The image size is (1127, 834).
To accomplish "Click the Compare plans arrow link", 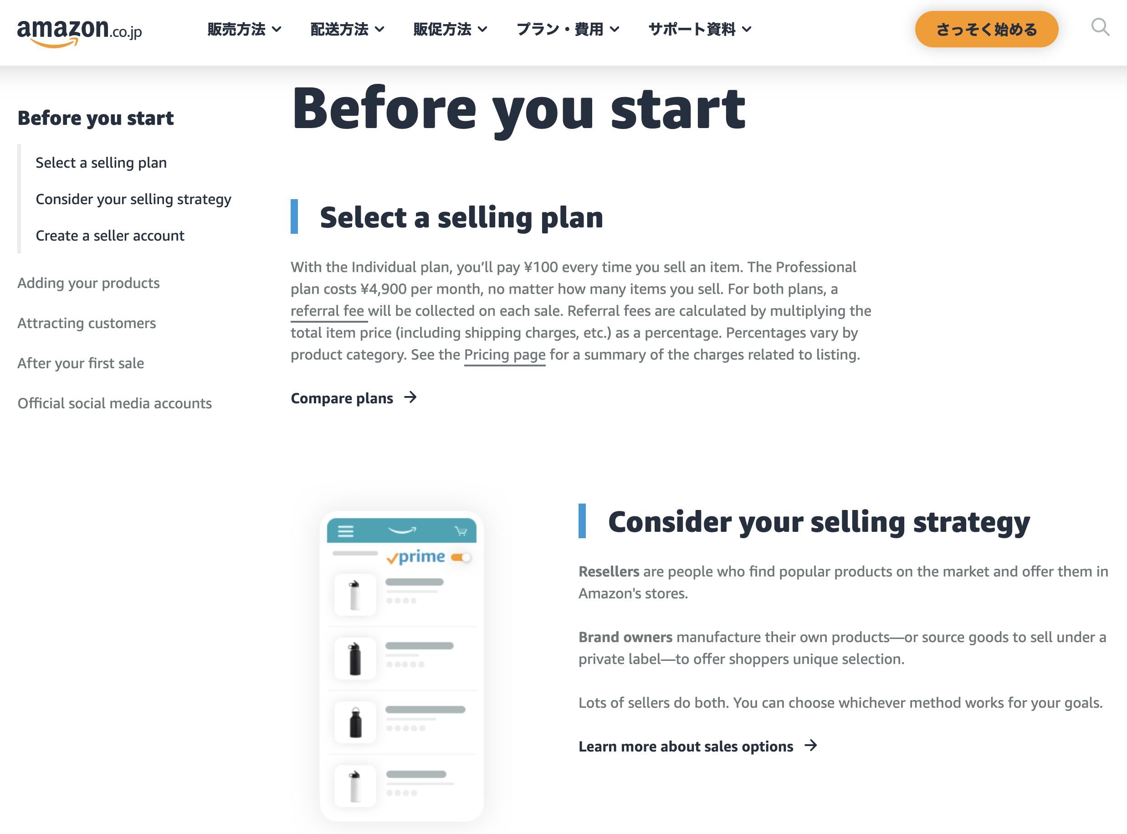I will (x=355, y=399).
